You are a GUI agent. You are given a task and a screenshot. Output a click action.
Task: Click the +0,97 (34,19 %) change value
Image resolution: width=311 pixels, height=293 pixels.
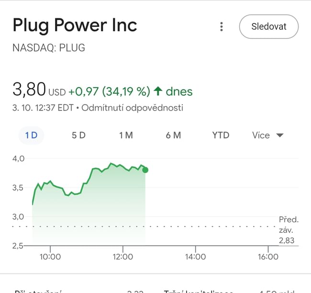109,91
